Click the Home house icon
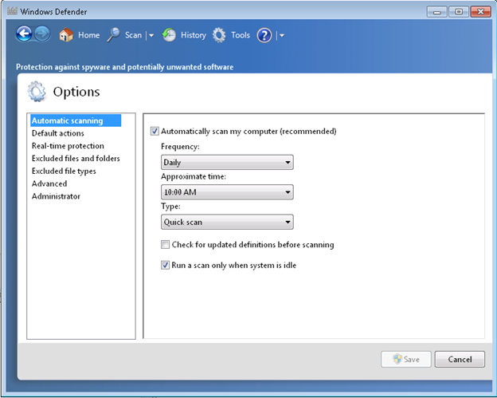The height and width of the screenshot is (398, 497). pyautogui.click(x=66, y=35)
